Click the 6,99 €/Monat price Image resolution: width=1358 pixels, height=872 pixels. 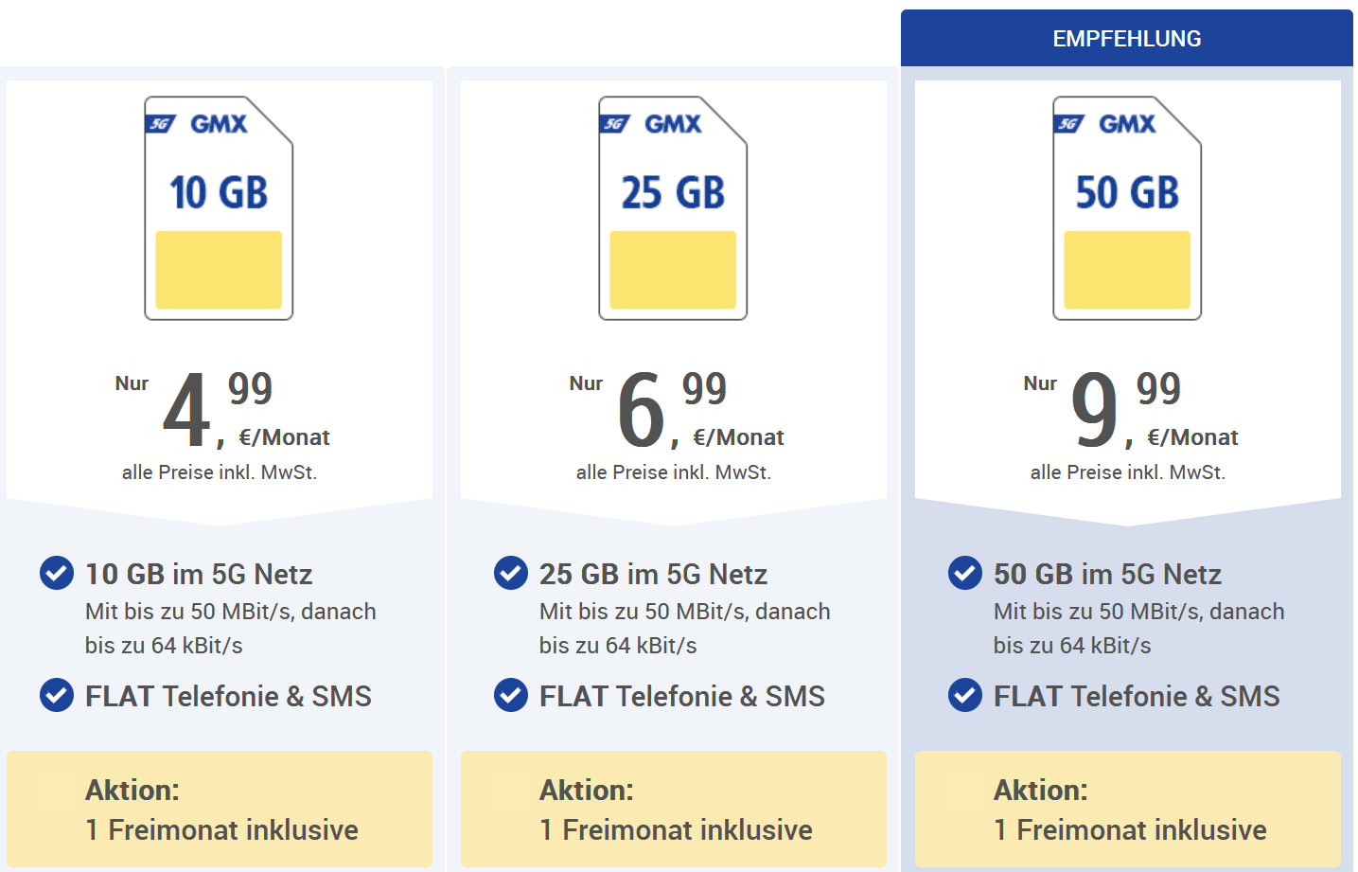pos(700,409)
